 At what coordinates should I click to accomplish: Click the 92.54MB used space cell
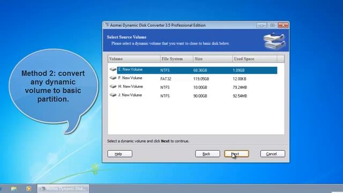(x=240, y=96)
